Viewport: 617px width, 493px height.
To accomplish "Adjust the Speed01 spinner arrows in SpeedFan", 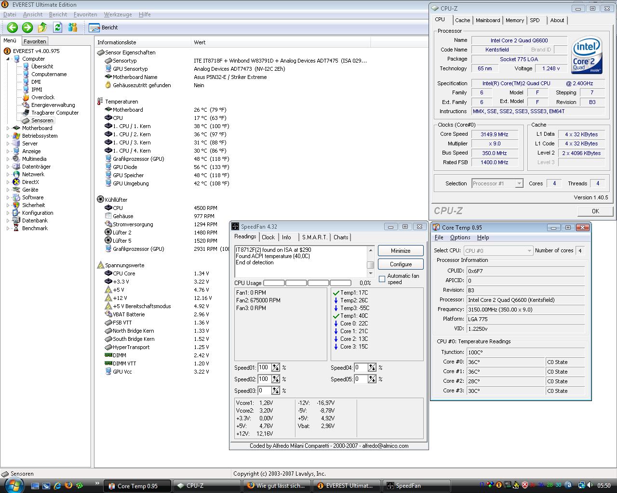I will point(275,367).
